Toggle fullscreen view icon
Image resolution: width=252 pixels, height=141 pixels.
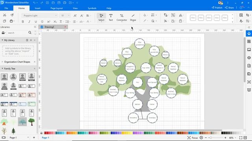(241, 137)
